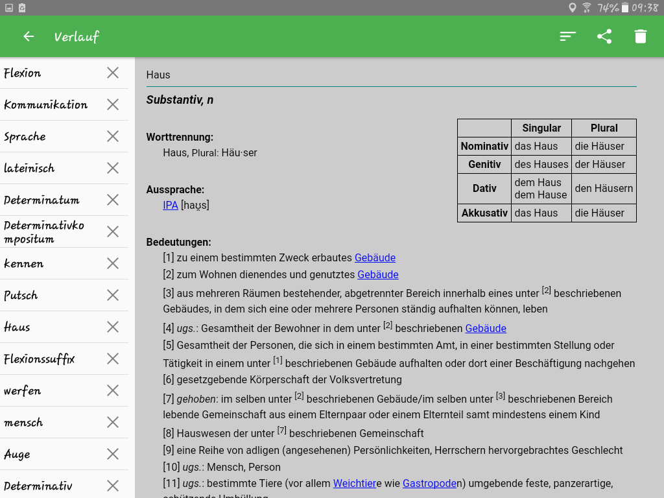The width and height of the screenshot is (664, 498).
Task: Remove Flexion from history list
Action: pyautogui.click(x=113, y=73)
